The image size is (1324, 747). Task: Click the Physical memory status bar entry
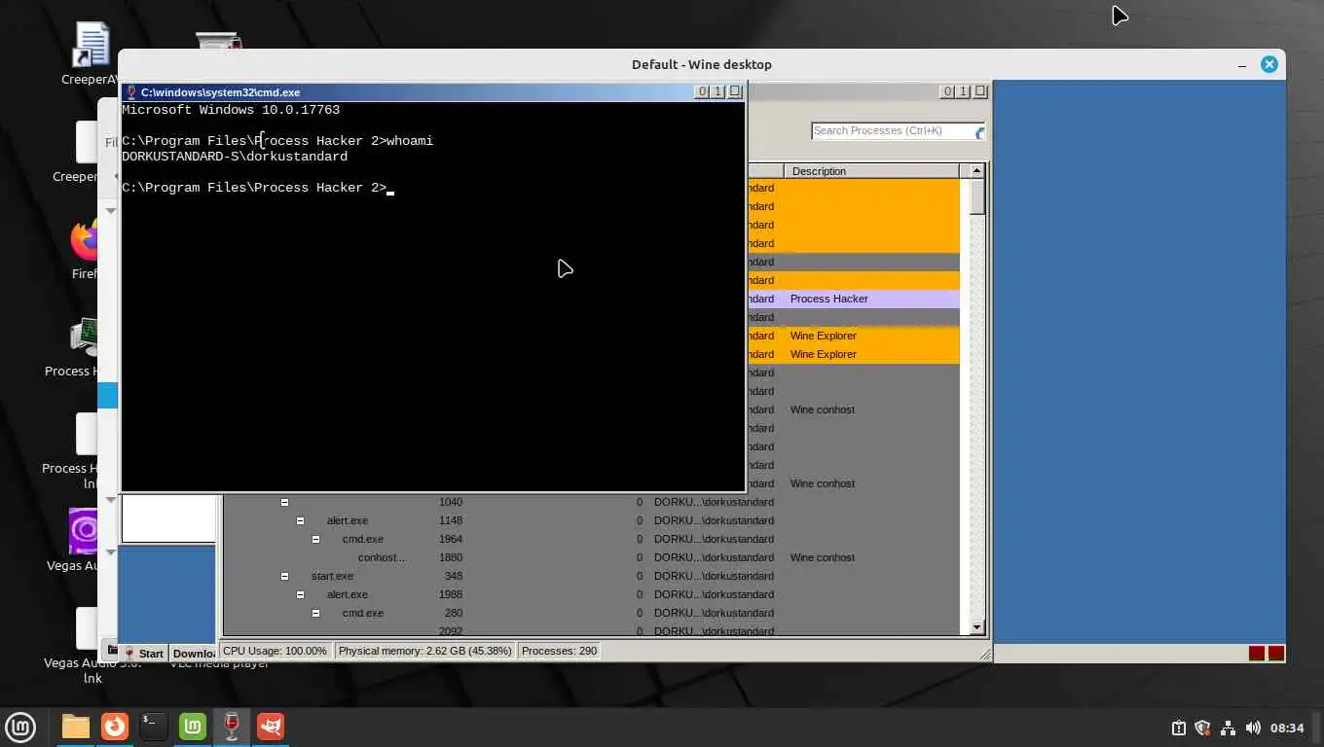tap(424, 651)
